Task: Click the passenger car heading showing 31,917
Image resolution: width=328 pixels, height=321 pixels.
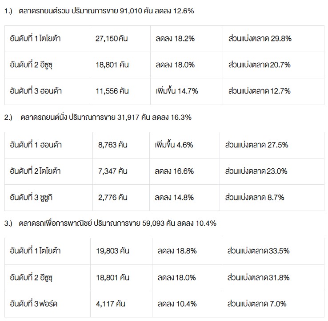Action: tap(106, 118)
